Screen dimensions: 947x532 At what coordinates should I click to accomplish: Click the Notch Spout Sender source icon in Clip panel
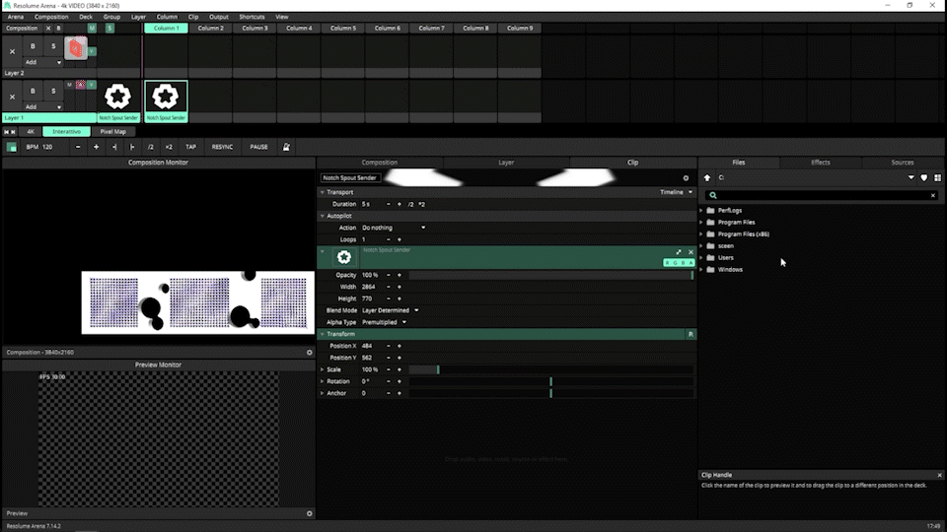coord(343,257)
